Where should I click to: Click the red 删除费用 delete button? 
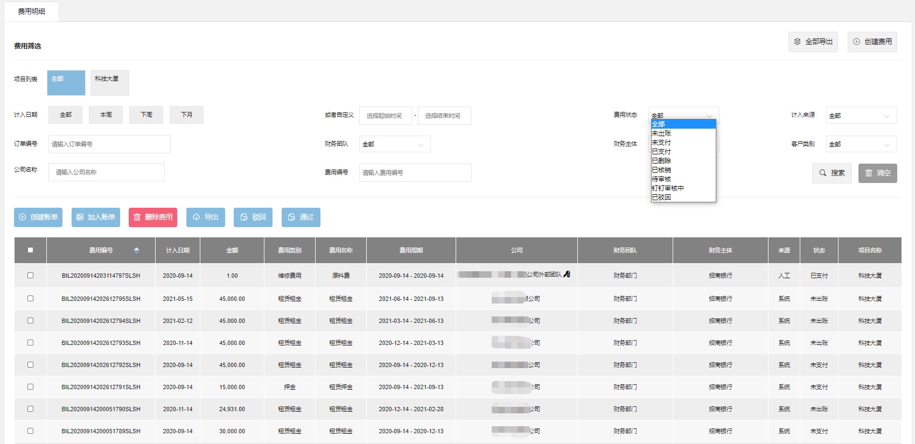[153, 217]
